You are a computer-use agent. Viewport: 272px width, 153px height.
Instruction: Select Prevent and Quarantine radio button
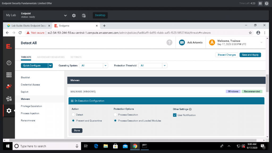click(x=73, y=121)
